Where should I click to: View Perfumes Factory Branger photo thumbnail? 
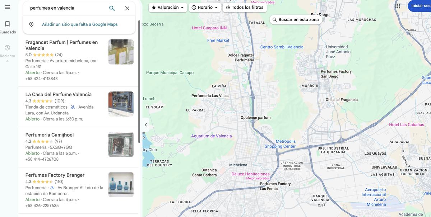121,185
